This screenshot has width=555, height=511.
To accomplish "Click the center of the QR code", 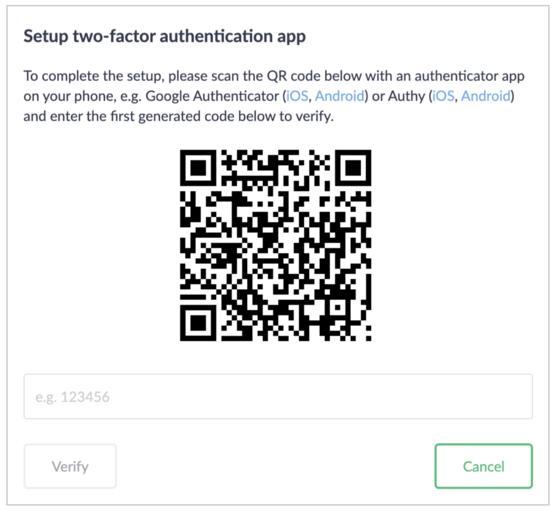I will pyautogui.click(x=277, y=245).
